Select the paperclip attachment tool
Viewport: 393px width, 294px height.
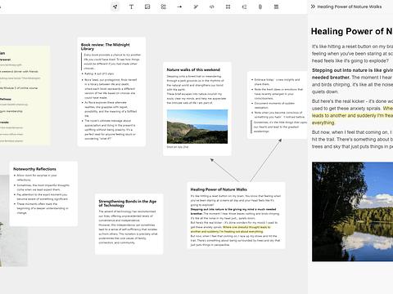[x=260, y=7]
